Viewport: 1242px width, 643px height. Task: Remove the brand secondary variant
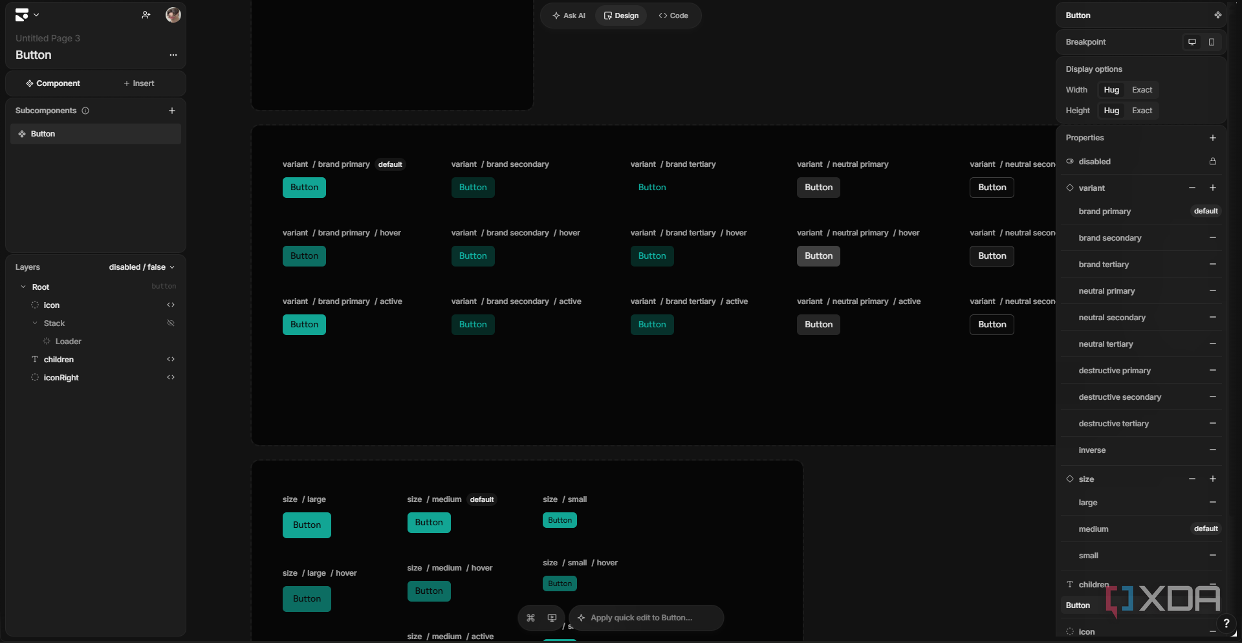coord(1213,237)
